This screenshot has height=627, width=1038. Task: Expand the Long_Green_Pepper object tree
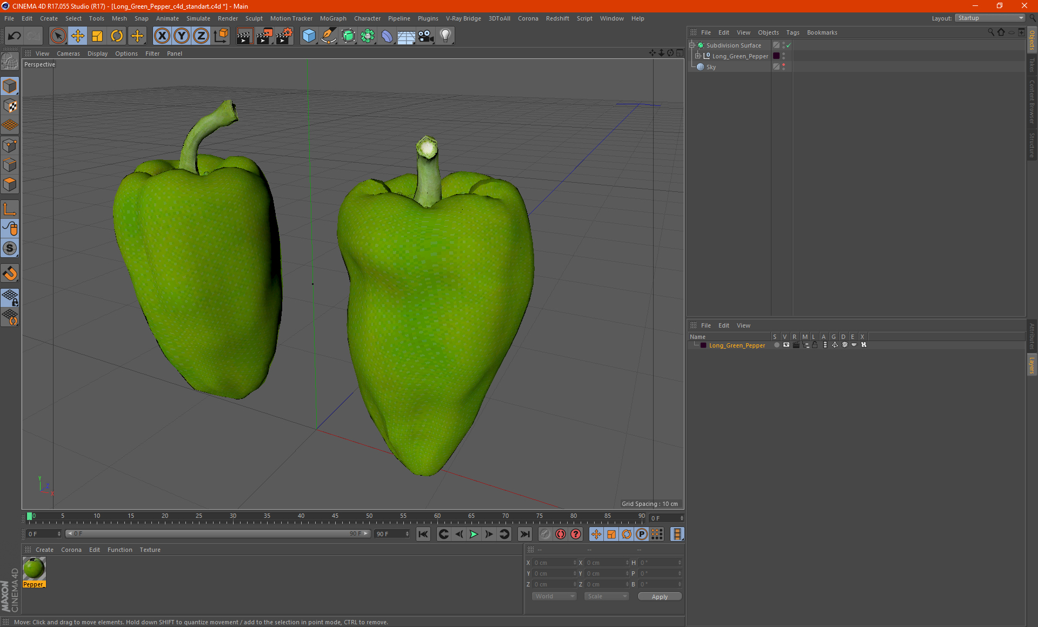pyautogui.click(x=698, y=56)
